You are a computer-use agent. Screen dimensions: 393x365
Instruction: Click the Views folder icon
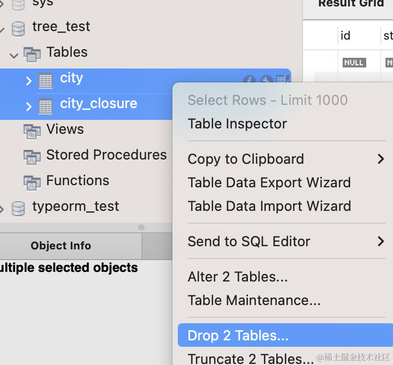(x=32, y=131)
